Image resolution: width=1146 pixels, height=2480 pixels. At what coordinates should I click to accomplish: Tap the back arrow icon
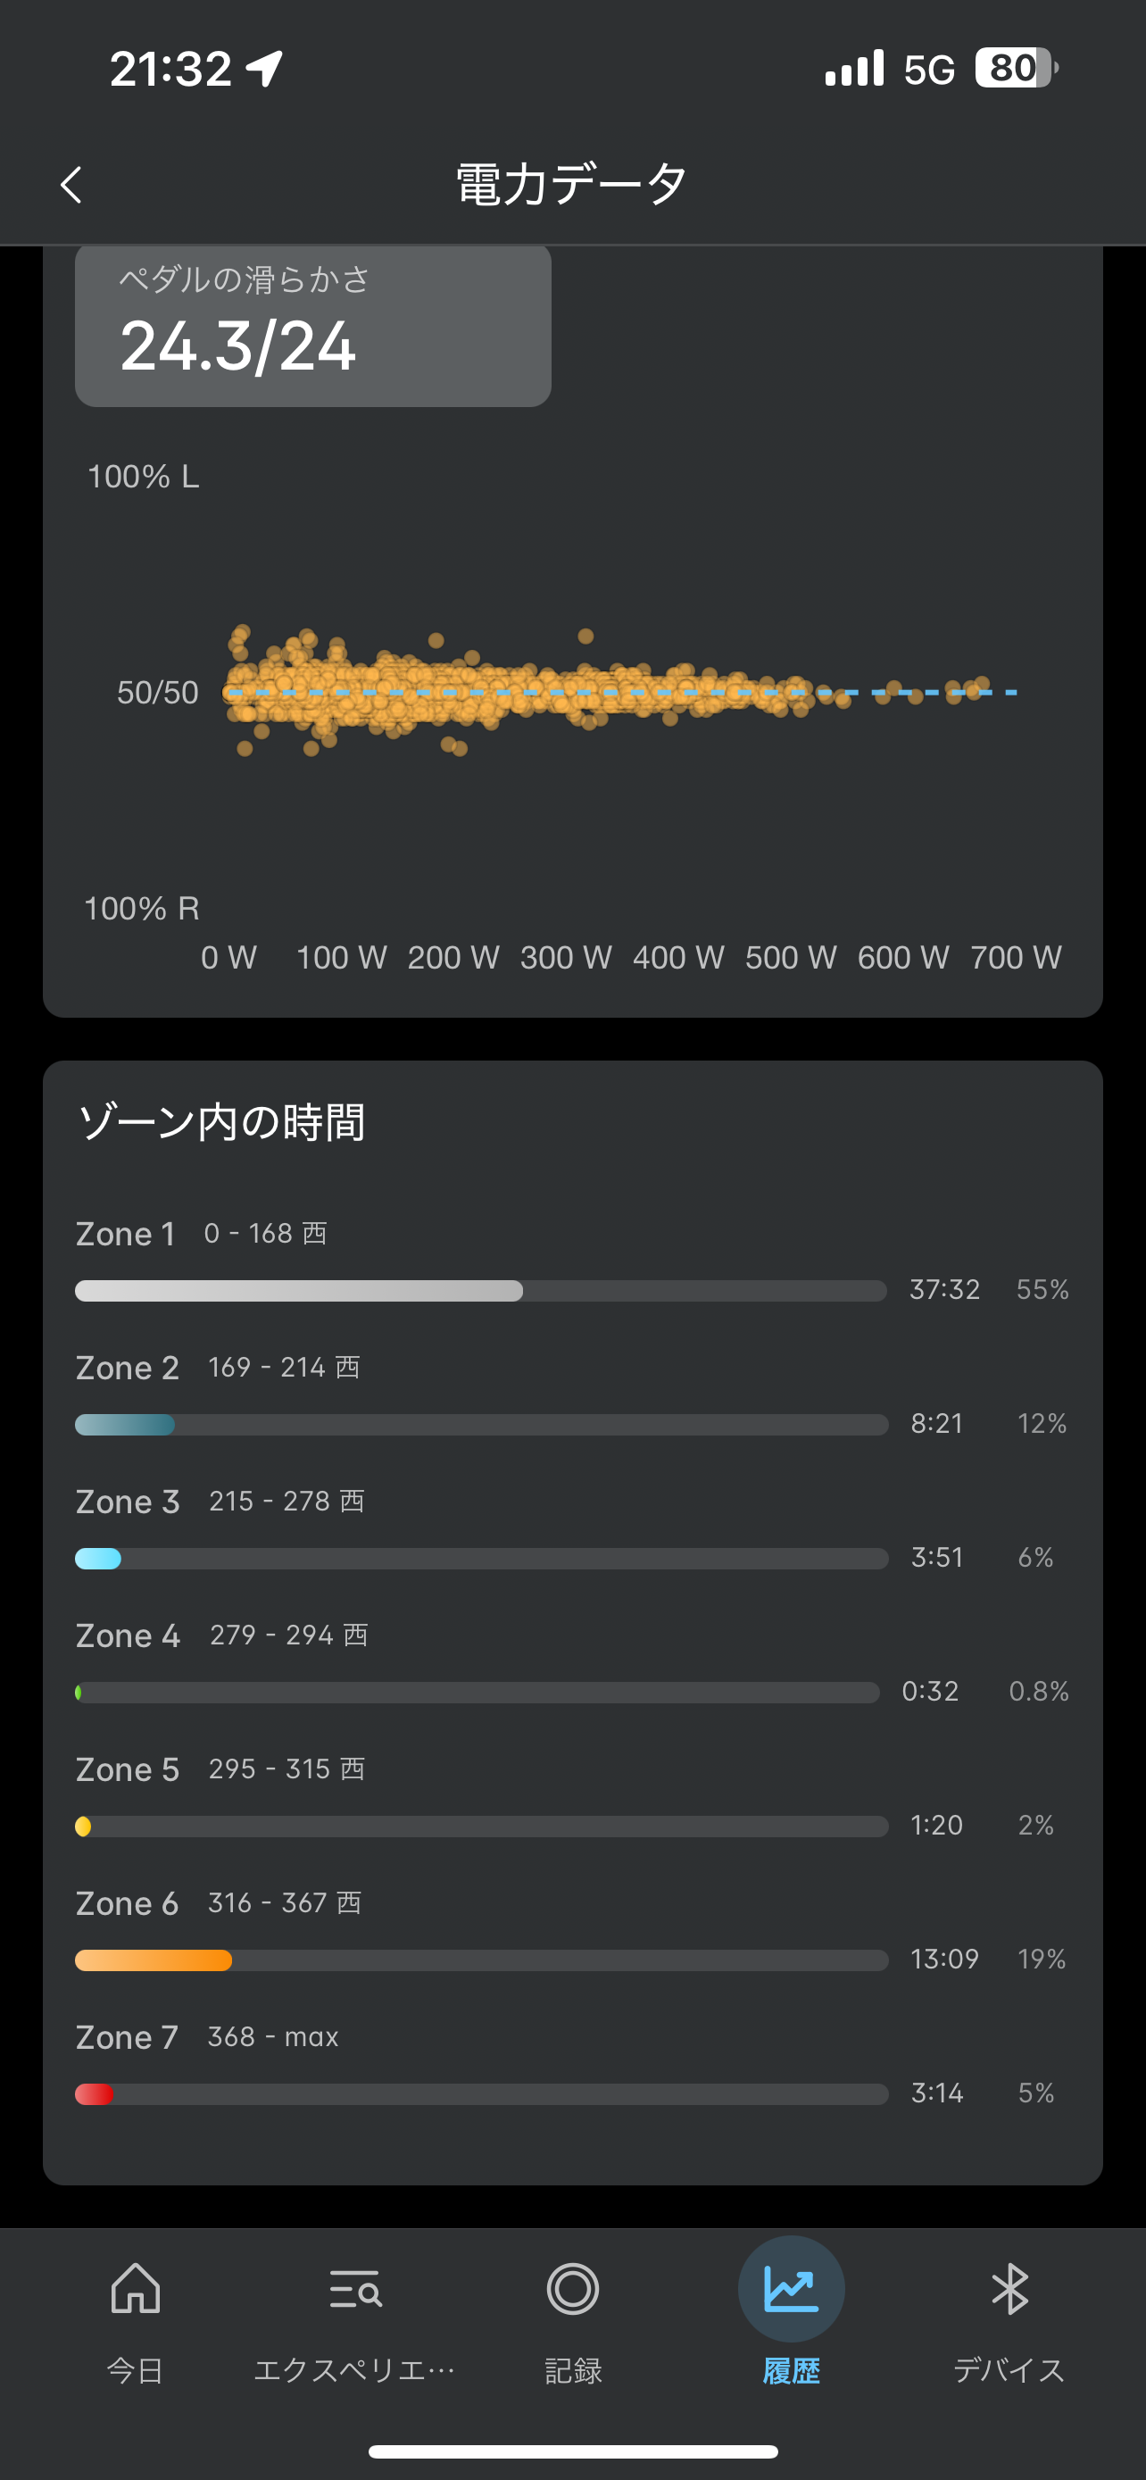(71, 185)
